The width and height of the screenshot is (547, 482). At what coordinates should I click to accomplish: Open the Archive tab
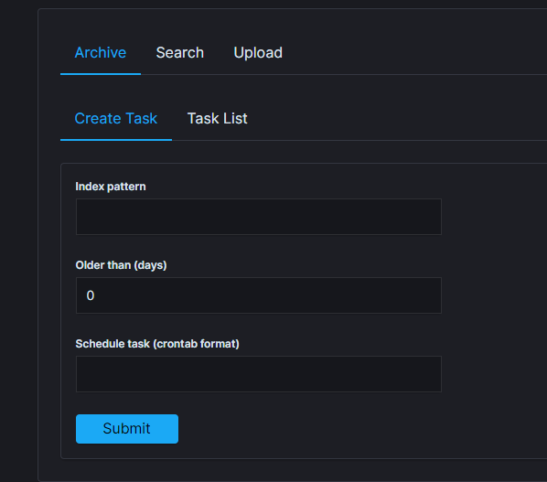point(101,53)
